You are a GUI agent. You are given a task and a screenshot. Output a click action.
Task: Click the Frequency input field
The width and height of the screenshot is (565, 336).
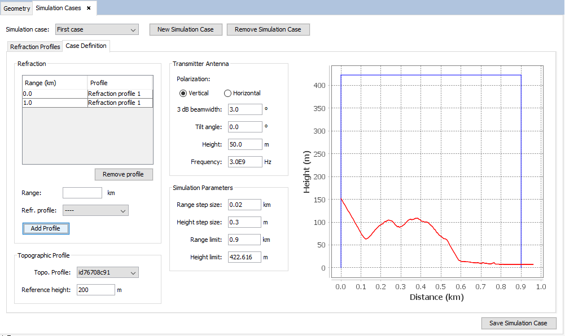(x=245, y=162)
